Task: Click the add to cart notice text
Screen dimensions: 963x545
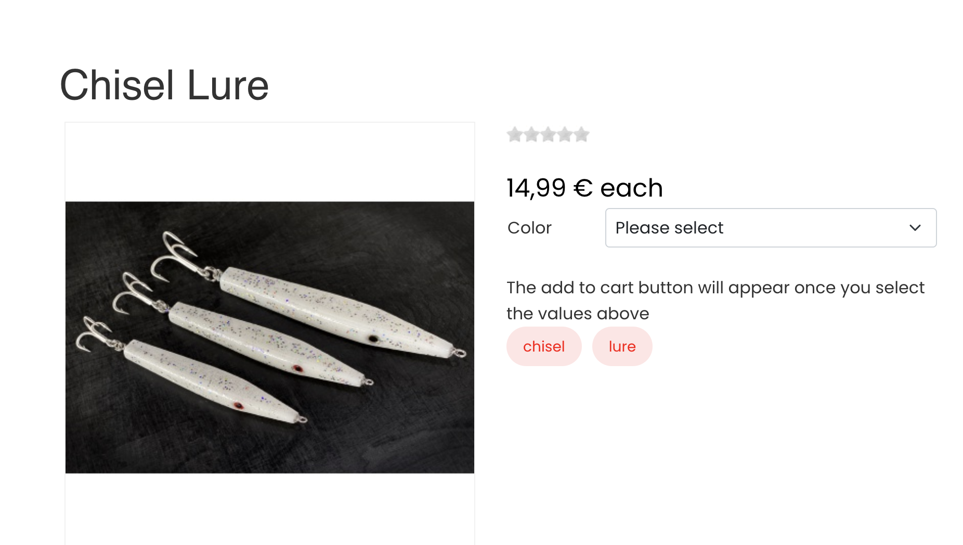Action: pyautogui.click(x=715, y=301)
